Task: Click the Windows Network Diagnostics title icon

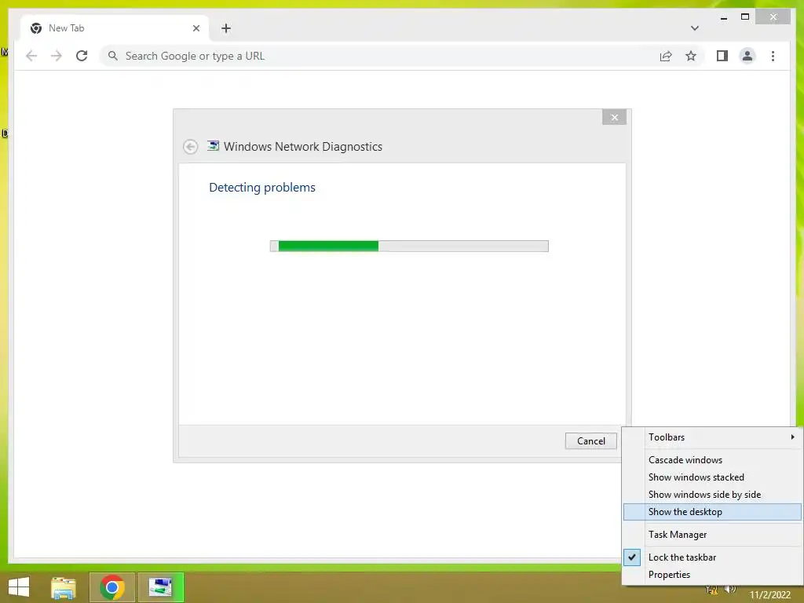Action: (213, 146)
